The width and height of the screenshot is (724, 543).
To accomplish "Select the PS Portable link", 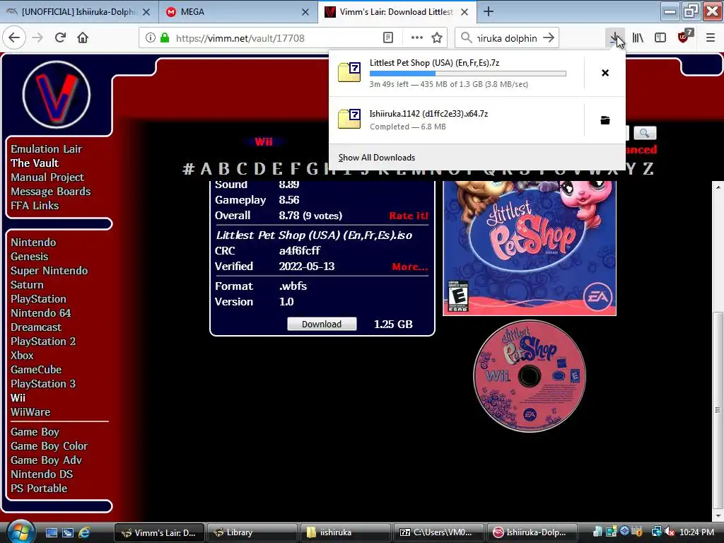I will pos(39,488).
